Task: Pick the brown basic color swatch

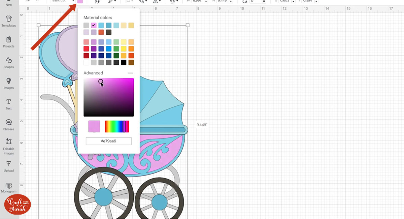Action: pos(131,62)
